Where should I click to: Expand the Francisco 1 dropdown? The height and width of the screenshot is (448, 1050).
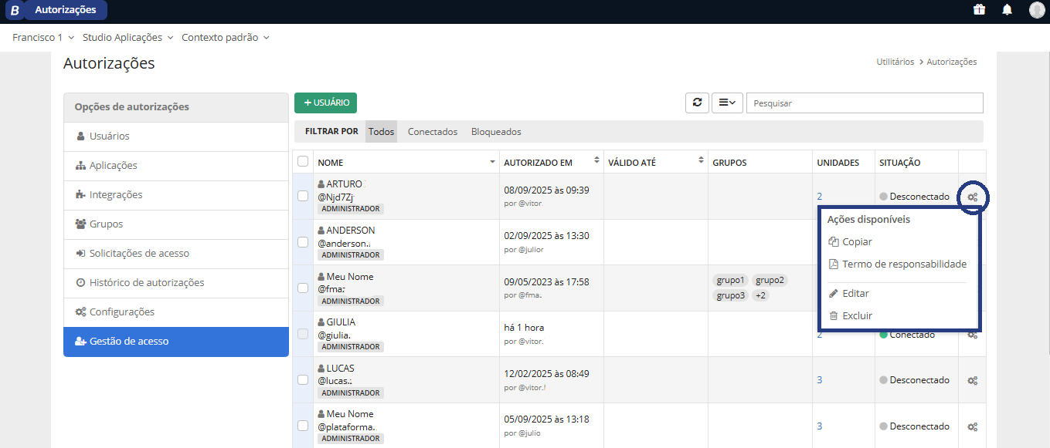pos(43,37)
